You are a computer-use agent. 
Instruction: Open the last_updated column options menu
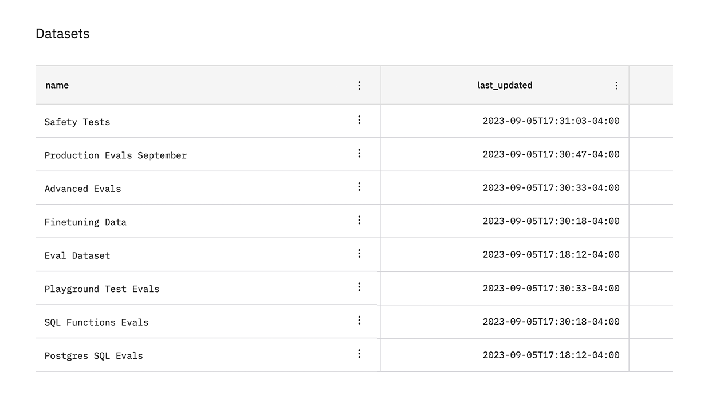click(x=616, y=86)
